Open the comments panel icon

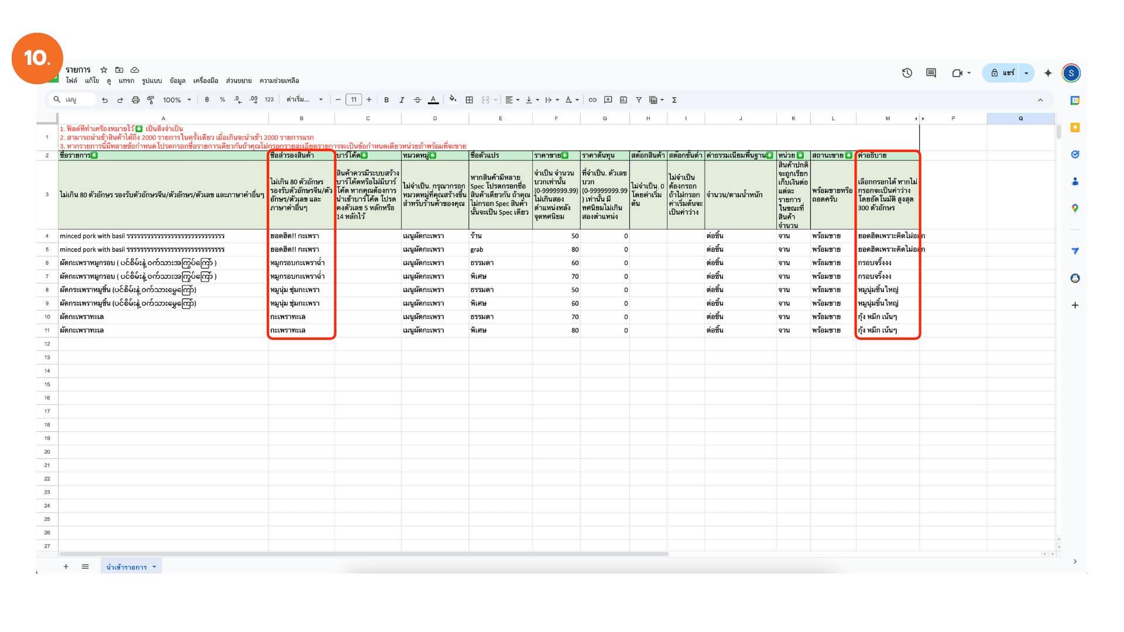[x=931, y=73]
